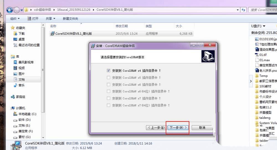Click the 打开 toolbar button
Screen dimensions: 277x150
coord(33,19)
